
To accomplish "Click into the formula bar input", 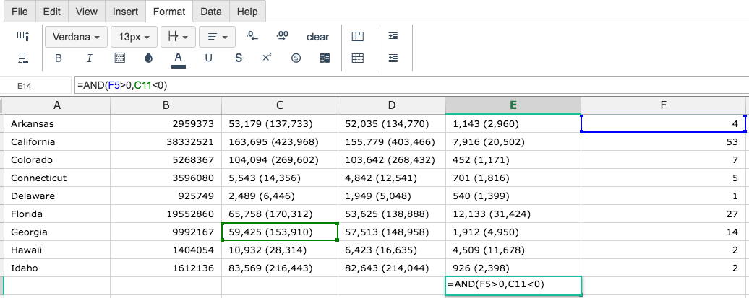I will tap(411, 85).
